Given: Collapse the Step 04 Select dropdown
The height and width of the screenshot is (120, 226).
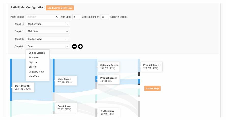Looking at the screenshot, I should [48, 46].
